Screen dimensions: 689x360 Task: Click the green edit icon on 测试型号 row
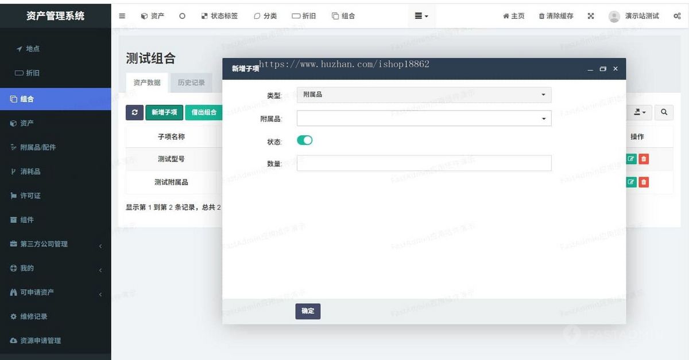pyautogui.click(x=631, y=159)
